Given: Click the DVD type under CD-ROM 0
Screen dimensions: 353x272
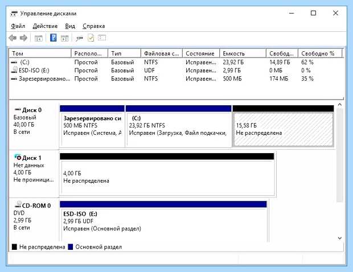Looking at the screenshot, I should (19, 213).
